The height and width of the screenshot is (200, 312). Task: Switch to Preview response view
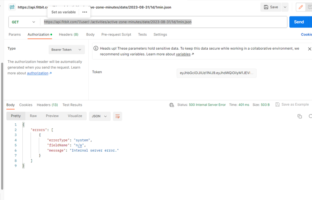52,116
